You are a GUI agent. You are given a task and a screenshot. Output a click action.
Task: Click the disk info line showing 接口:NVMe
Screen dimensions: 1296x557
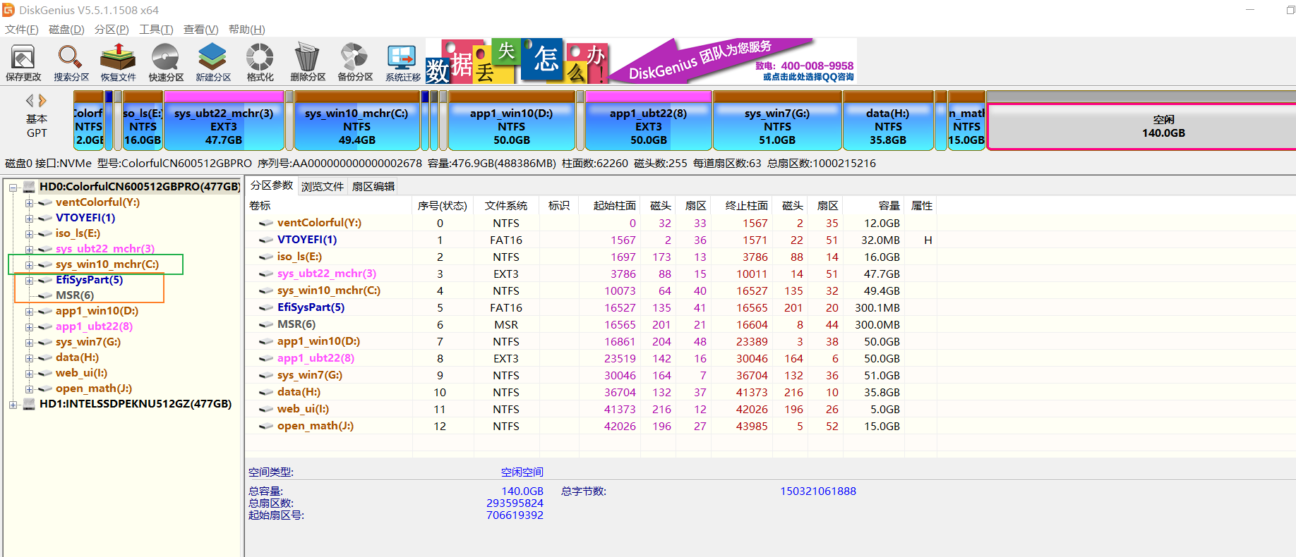(x=440, y=164)
